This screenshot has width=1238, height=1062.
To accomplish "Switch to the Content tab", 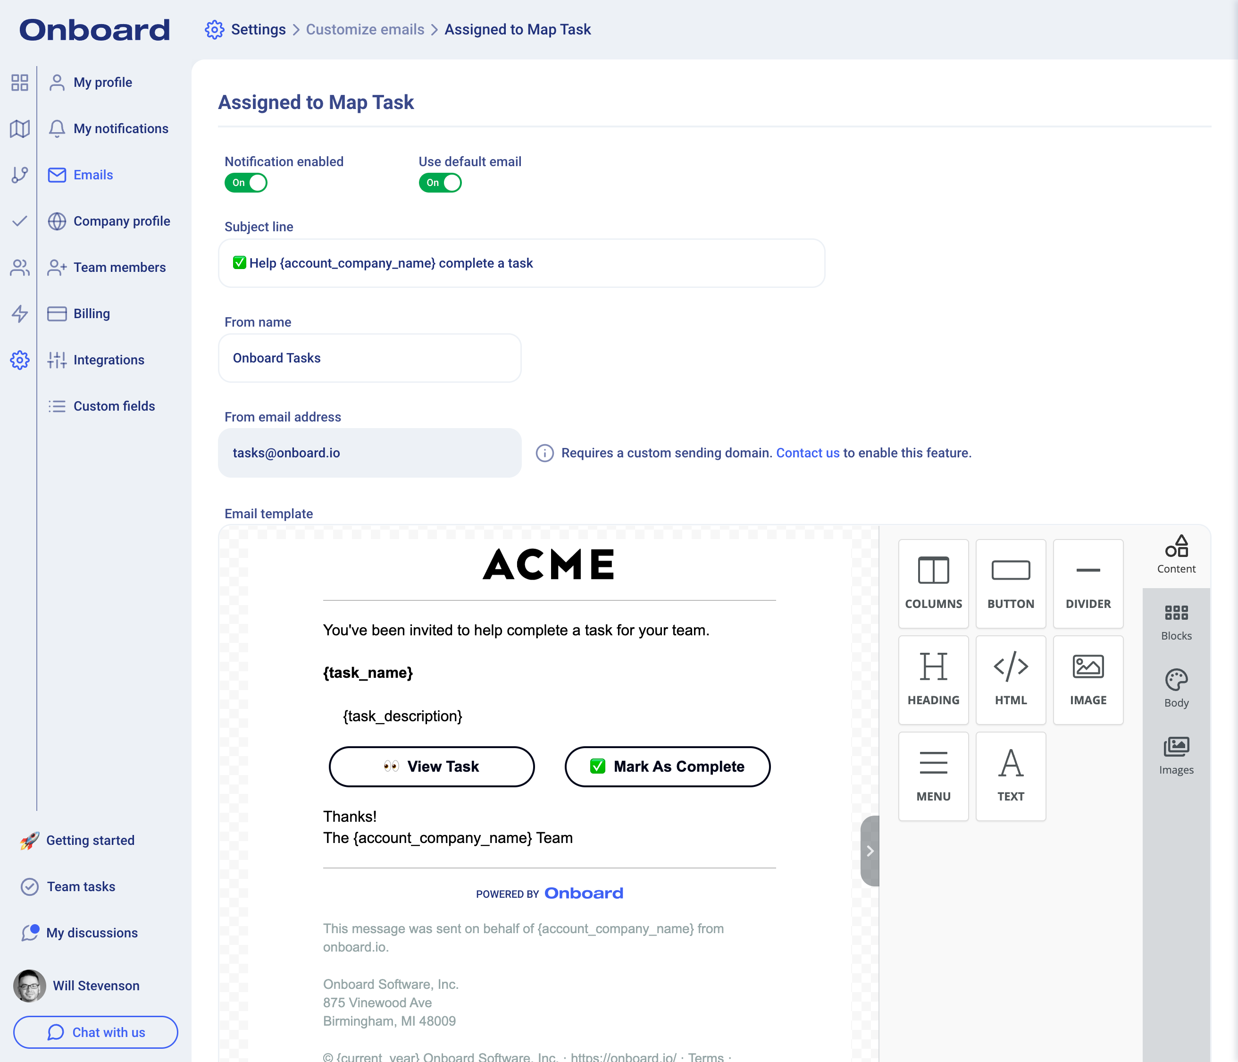I will [1176, 555].
